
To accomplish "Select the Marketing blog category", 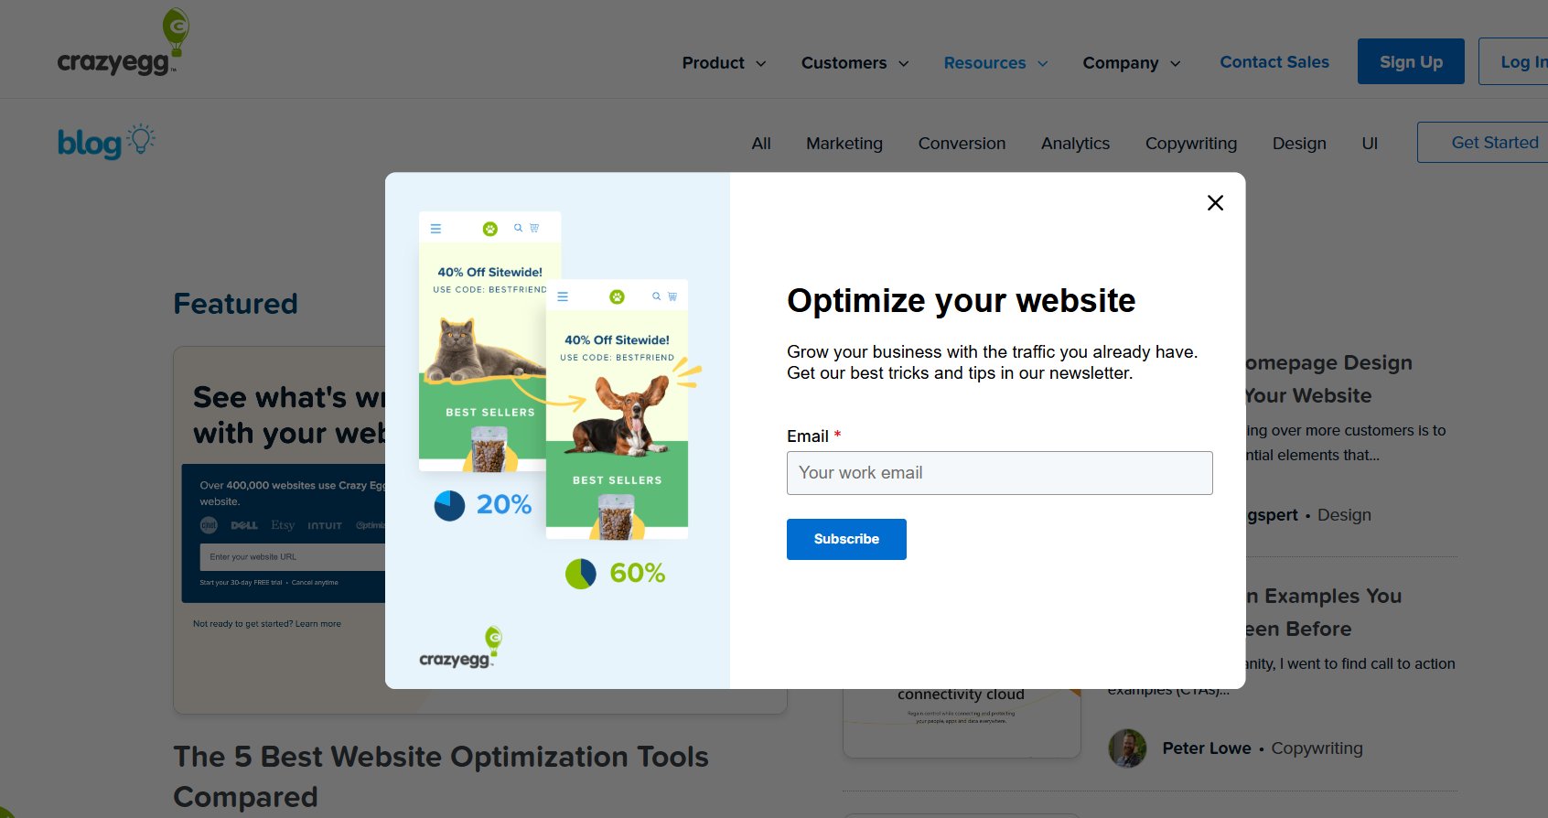I will (x=844, y=144).
